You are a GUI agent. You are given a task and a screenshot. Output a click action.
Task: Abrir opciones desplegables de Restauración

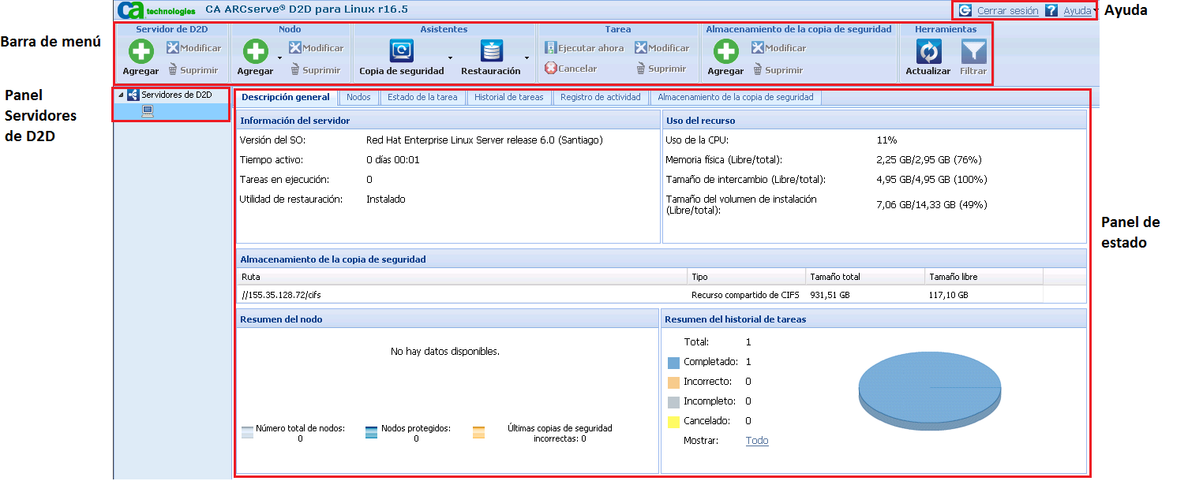click(x=528, y=59)
